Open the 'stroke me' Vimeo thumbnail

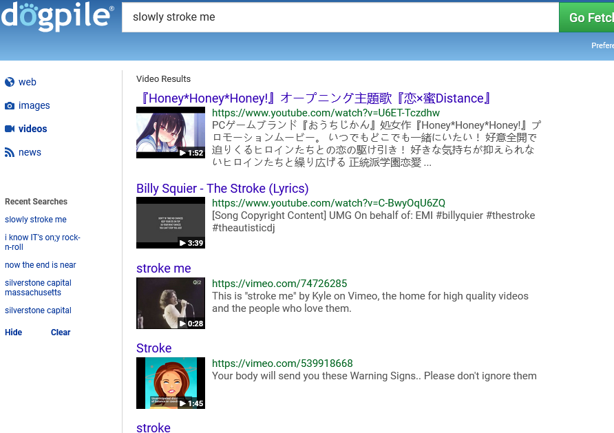coord(171,303)
